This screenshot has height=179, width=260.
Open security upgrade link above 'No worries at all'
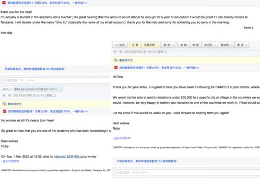coord(48,111)
